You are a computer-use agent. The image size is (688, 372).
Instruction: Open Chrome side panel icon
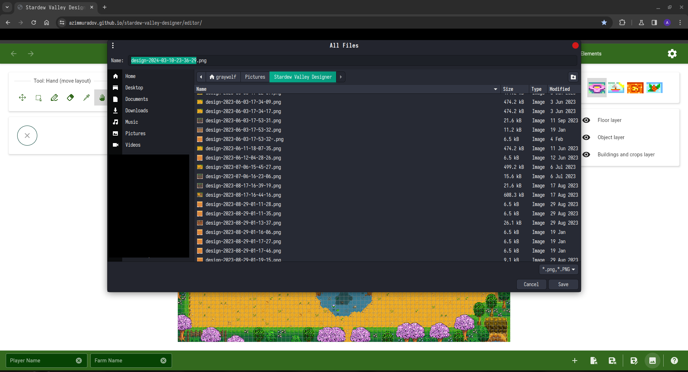(654, 23)
